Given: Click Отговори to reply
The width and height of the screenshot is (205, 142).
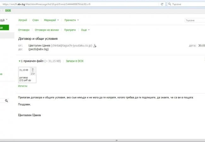Looking at the screenshot, I should coord(24,30).
